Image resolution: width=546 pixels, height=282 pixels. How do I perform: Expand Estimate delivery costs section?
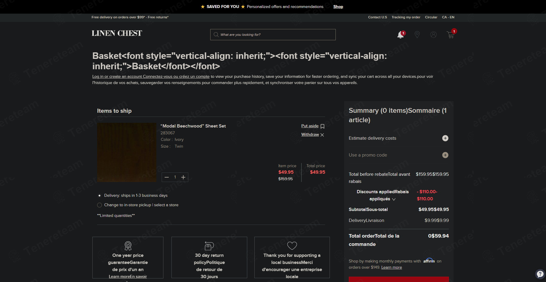445,138
